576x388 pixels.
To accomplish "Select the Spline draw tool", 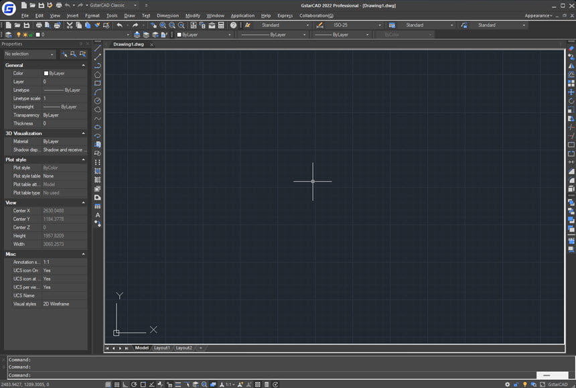I will pyautogui.click(x=97, y=119).
